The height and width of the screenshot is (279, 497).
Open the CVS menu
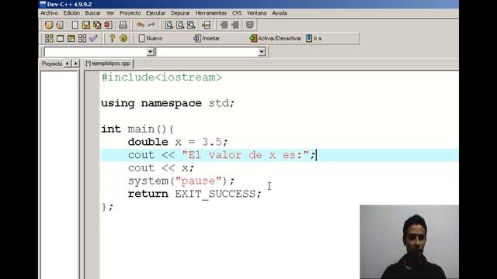click(237, 13)
